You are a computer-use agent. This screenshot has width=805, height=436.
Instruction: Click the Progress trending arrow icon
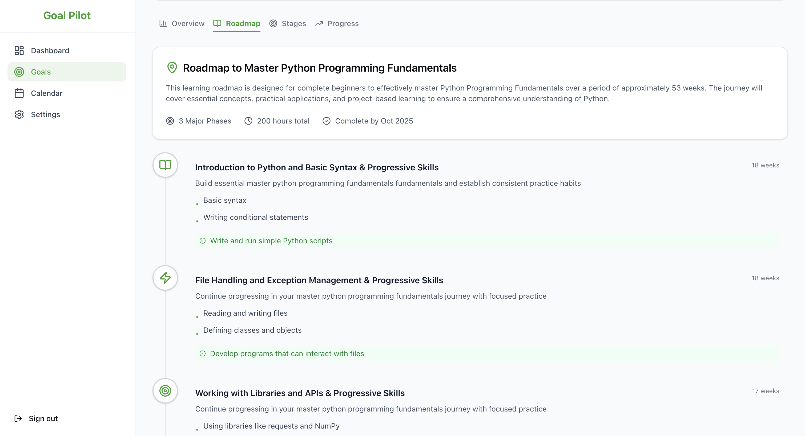tap(319, 23)
